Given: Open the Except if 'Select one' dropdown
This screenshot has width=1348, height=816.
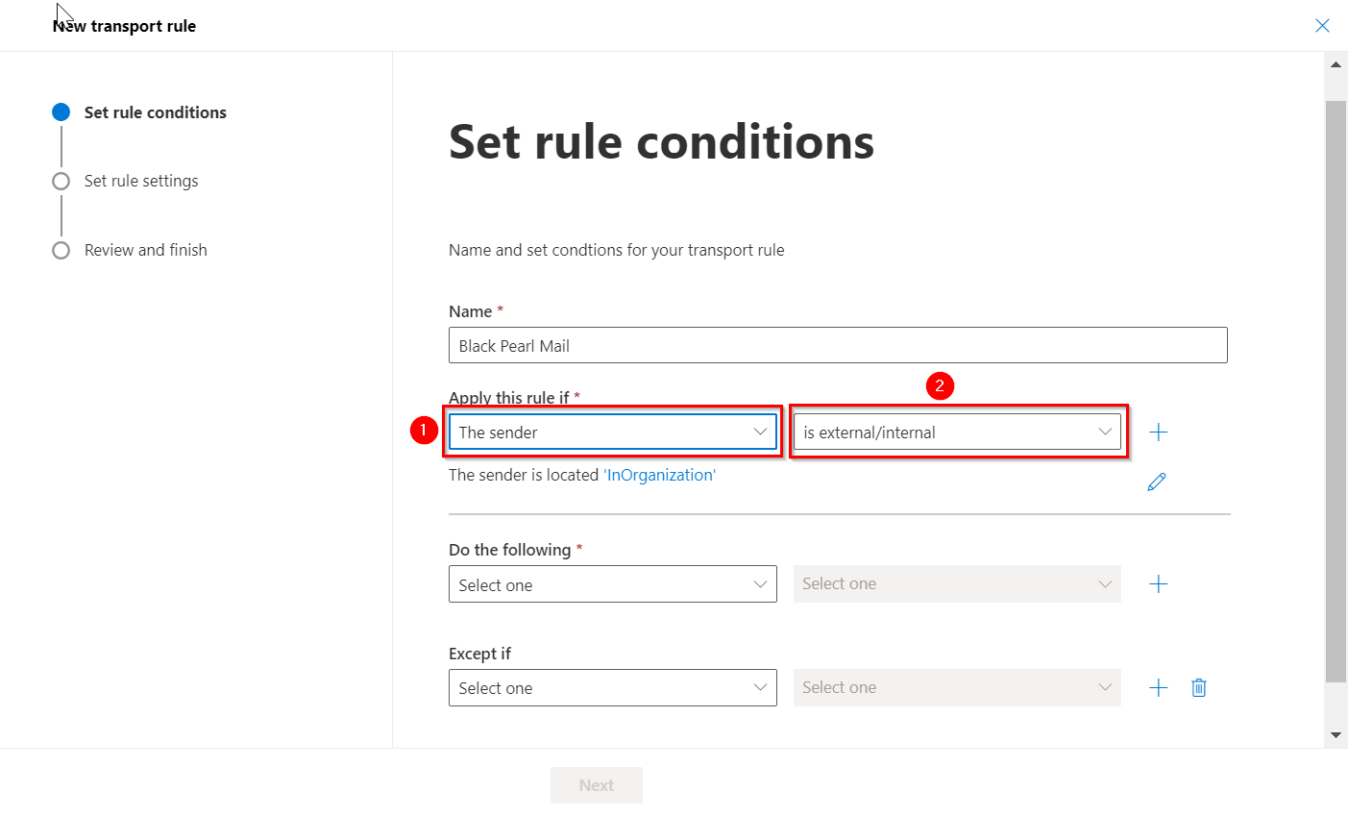Looking at the screenshot, I should click(612, 688).
